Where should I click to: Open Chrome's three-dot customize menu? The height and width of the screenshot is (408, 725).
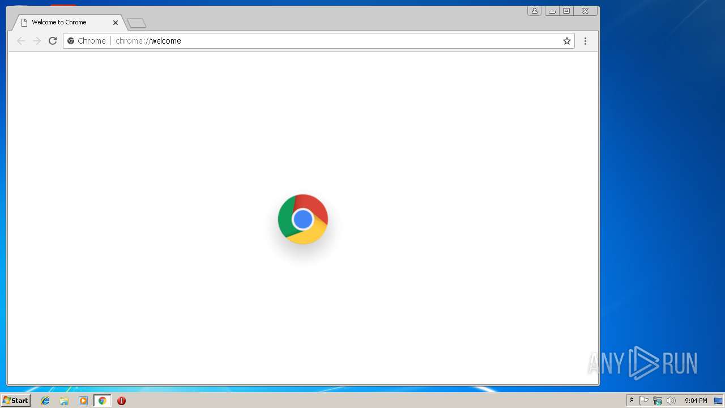[x=585, y=41]
